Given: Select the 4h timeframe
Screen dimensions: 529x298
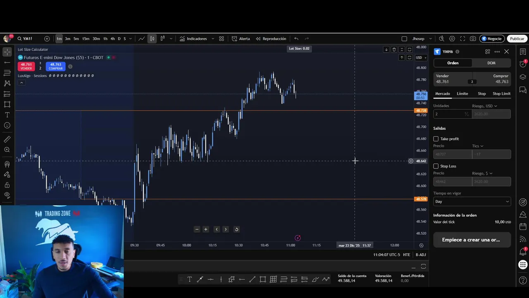Looking at the screenshot, I should 112,38.
